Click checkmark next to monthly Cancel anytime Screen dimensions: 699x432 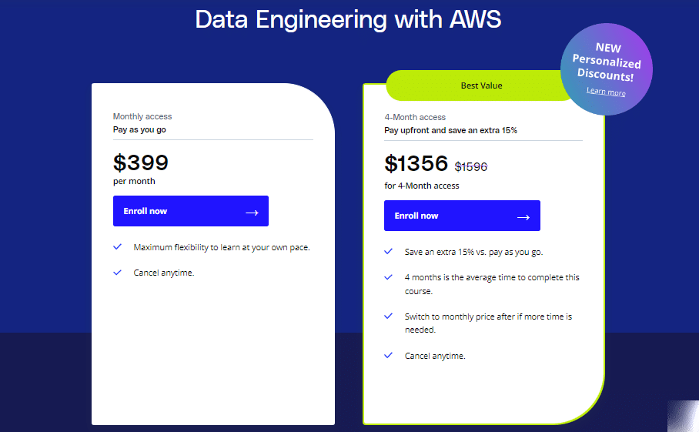pyautogui.click(x=117, y=273)
